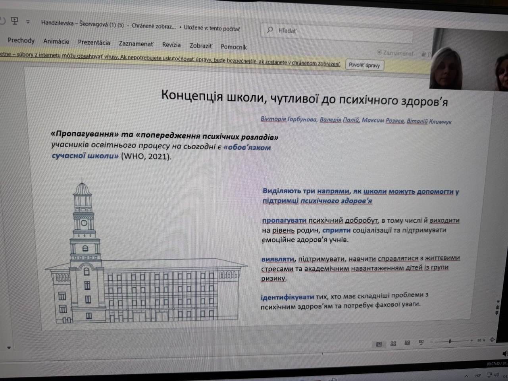The width and height of the screenshot is (508, 381).
Task: Open the Animácie ribbon tab
Action: coord(56,41)
